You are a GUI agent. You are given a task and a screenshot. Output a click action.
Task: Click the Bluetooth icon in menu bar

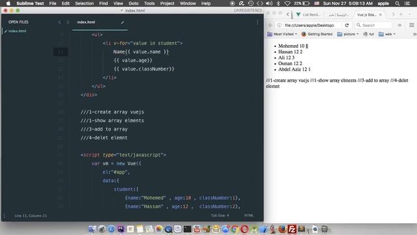click(x=278, y=3)
